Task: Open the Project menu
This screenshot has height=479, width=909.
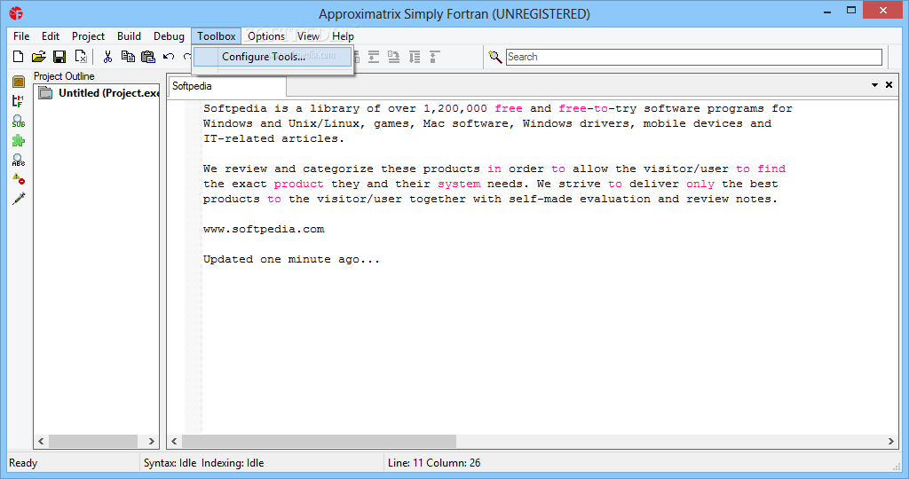Action: [x=88, y=35]
